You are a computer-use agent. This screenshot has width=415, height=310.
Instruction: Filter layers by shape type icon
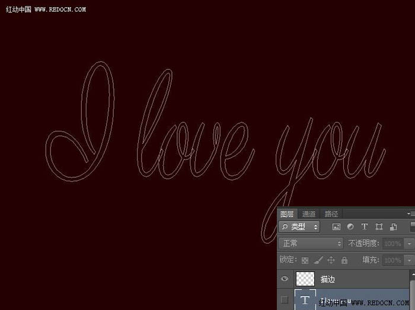[x=379, y=226]
